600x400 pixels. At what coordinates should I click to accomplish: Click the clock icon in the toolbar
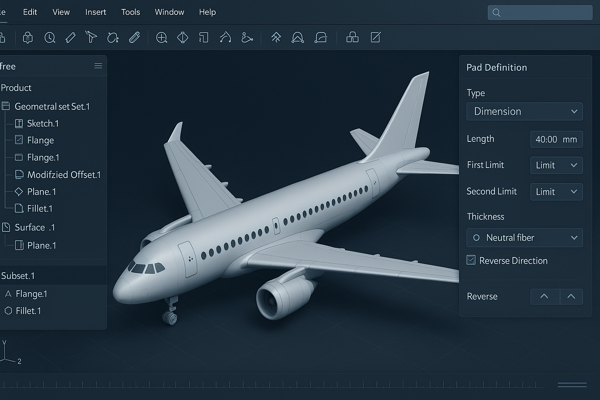coord(50,37)
